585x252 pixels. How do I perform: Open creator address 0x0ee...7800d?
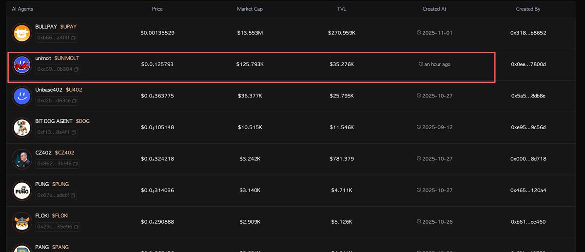tap(528, 64)
